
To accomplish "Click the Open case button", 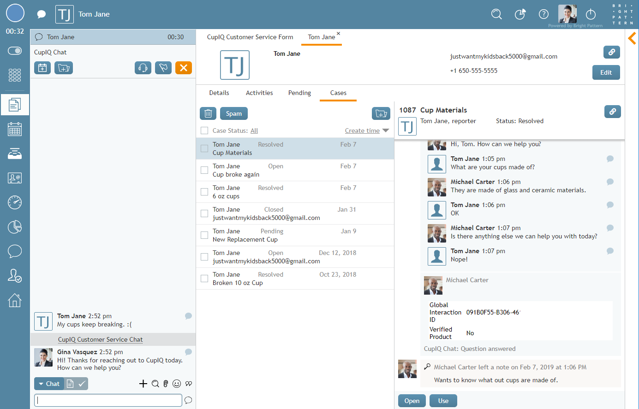I will point(412,401).
